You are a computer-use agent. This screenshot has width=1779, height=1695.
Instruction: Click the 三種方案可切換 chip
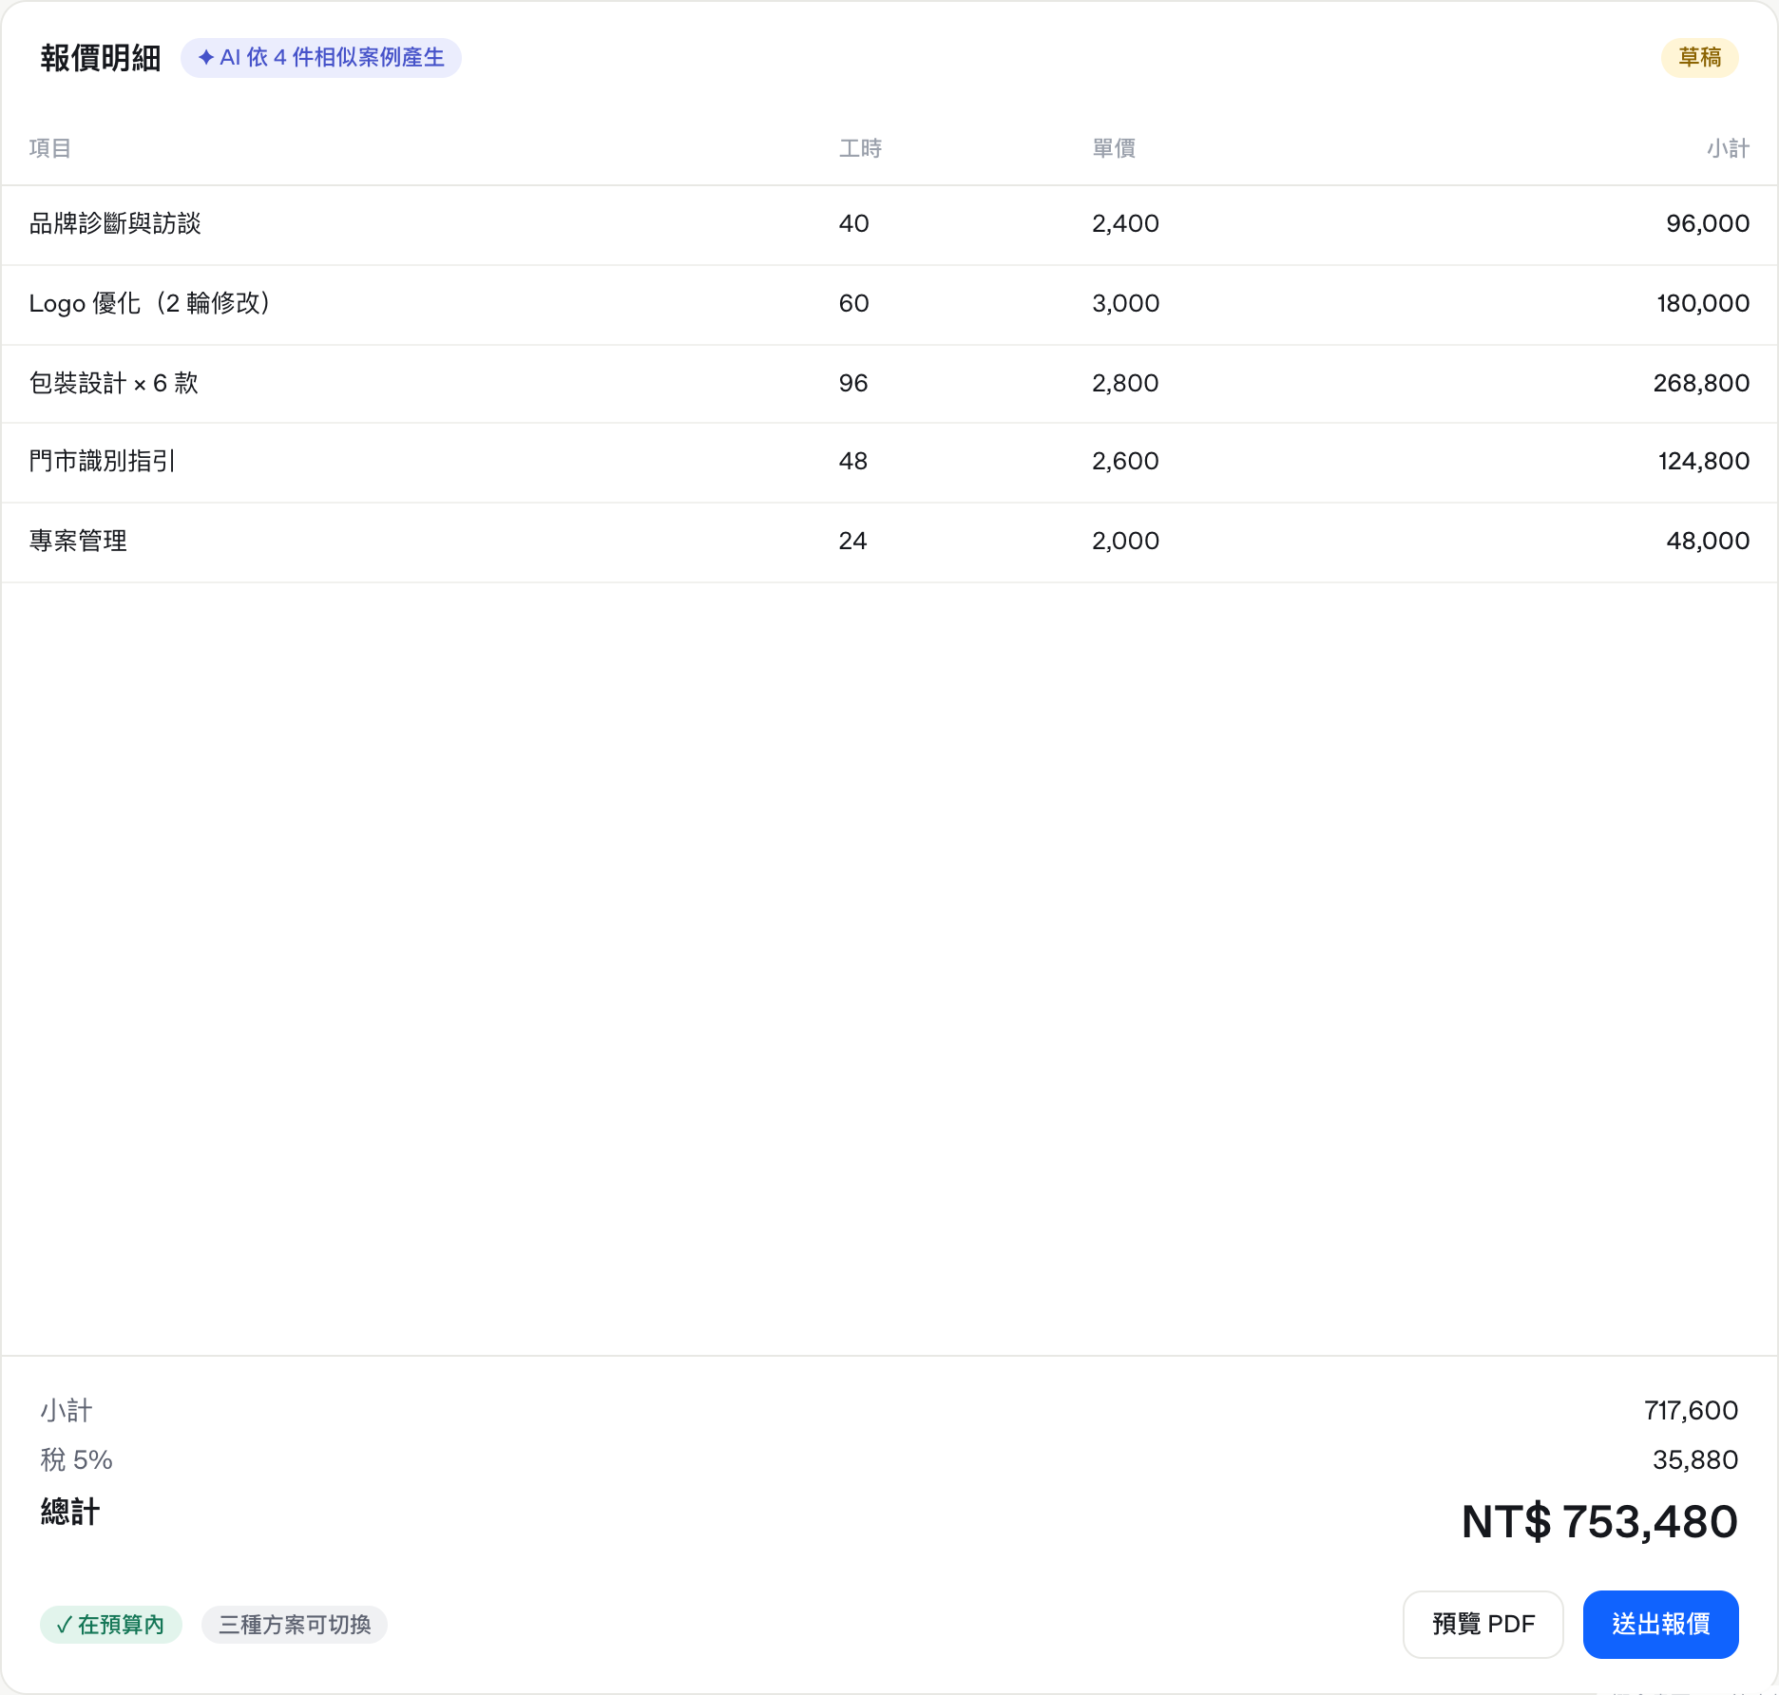pos(295,1625)
